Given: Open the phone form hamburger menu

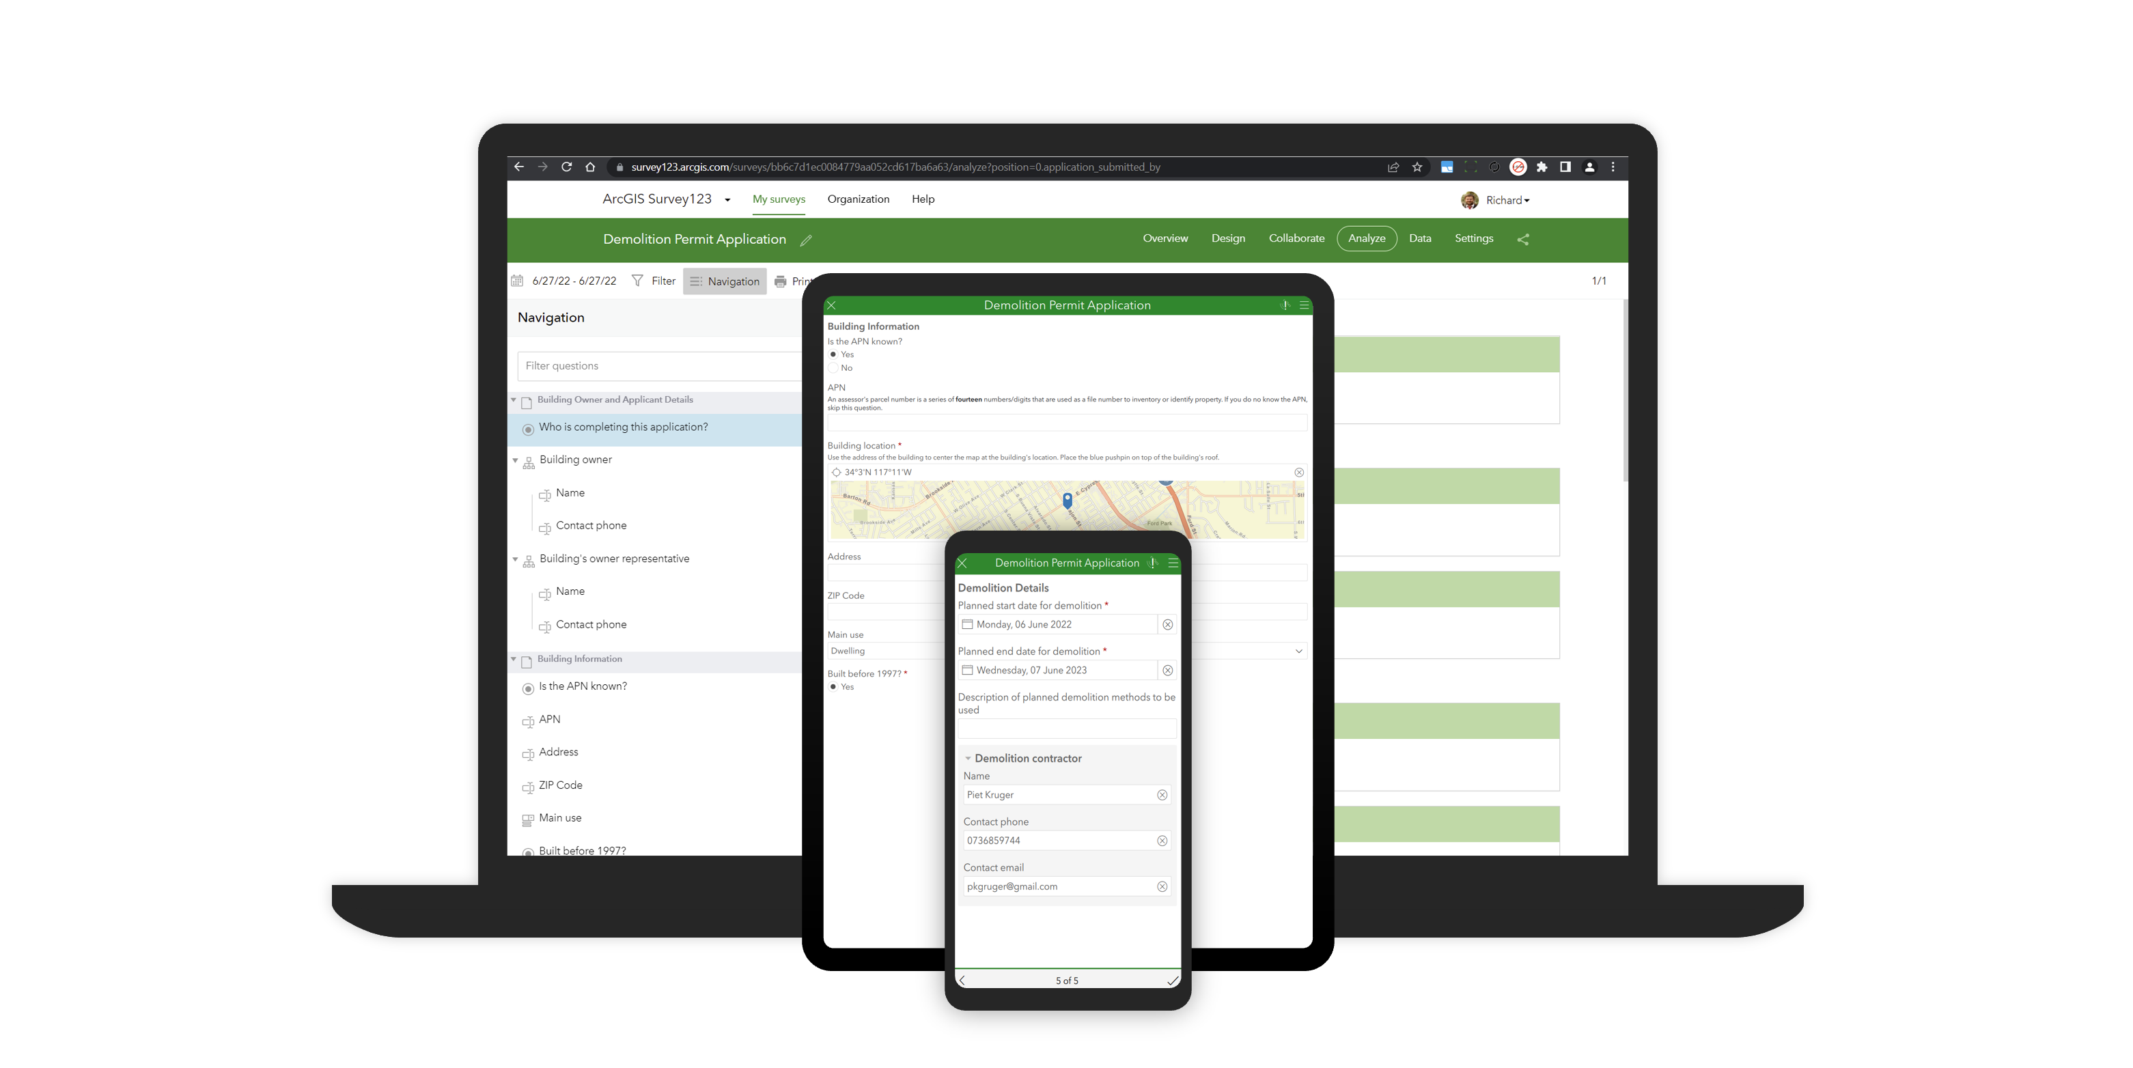Looking at the screenshot, I should (1173, 563).
